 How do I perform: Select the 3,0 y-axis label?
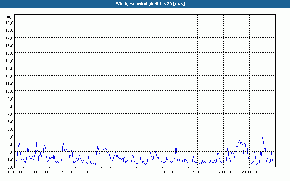click(11, 144)
